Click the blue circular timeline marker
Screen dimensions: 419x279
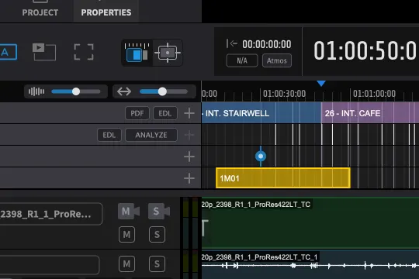point(261,157)
